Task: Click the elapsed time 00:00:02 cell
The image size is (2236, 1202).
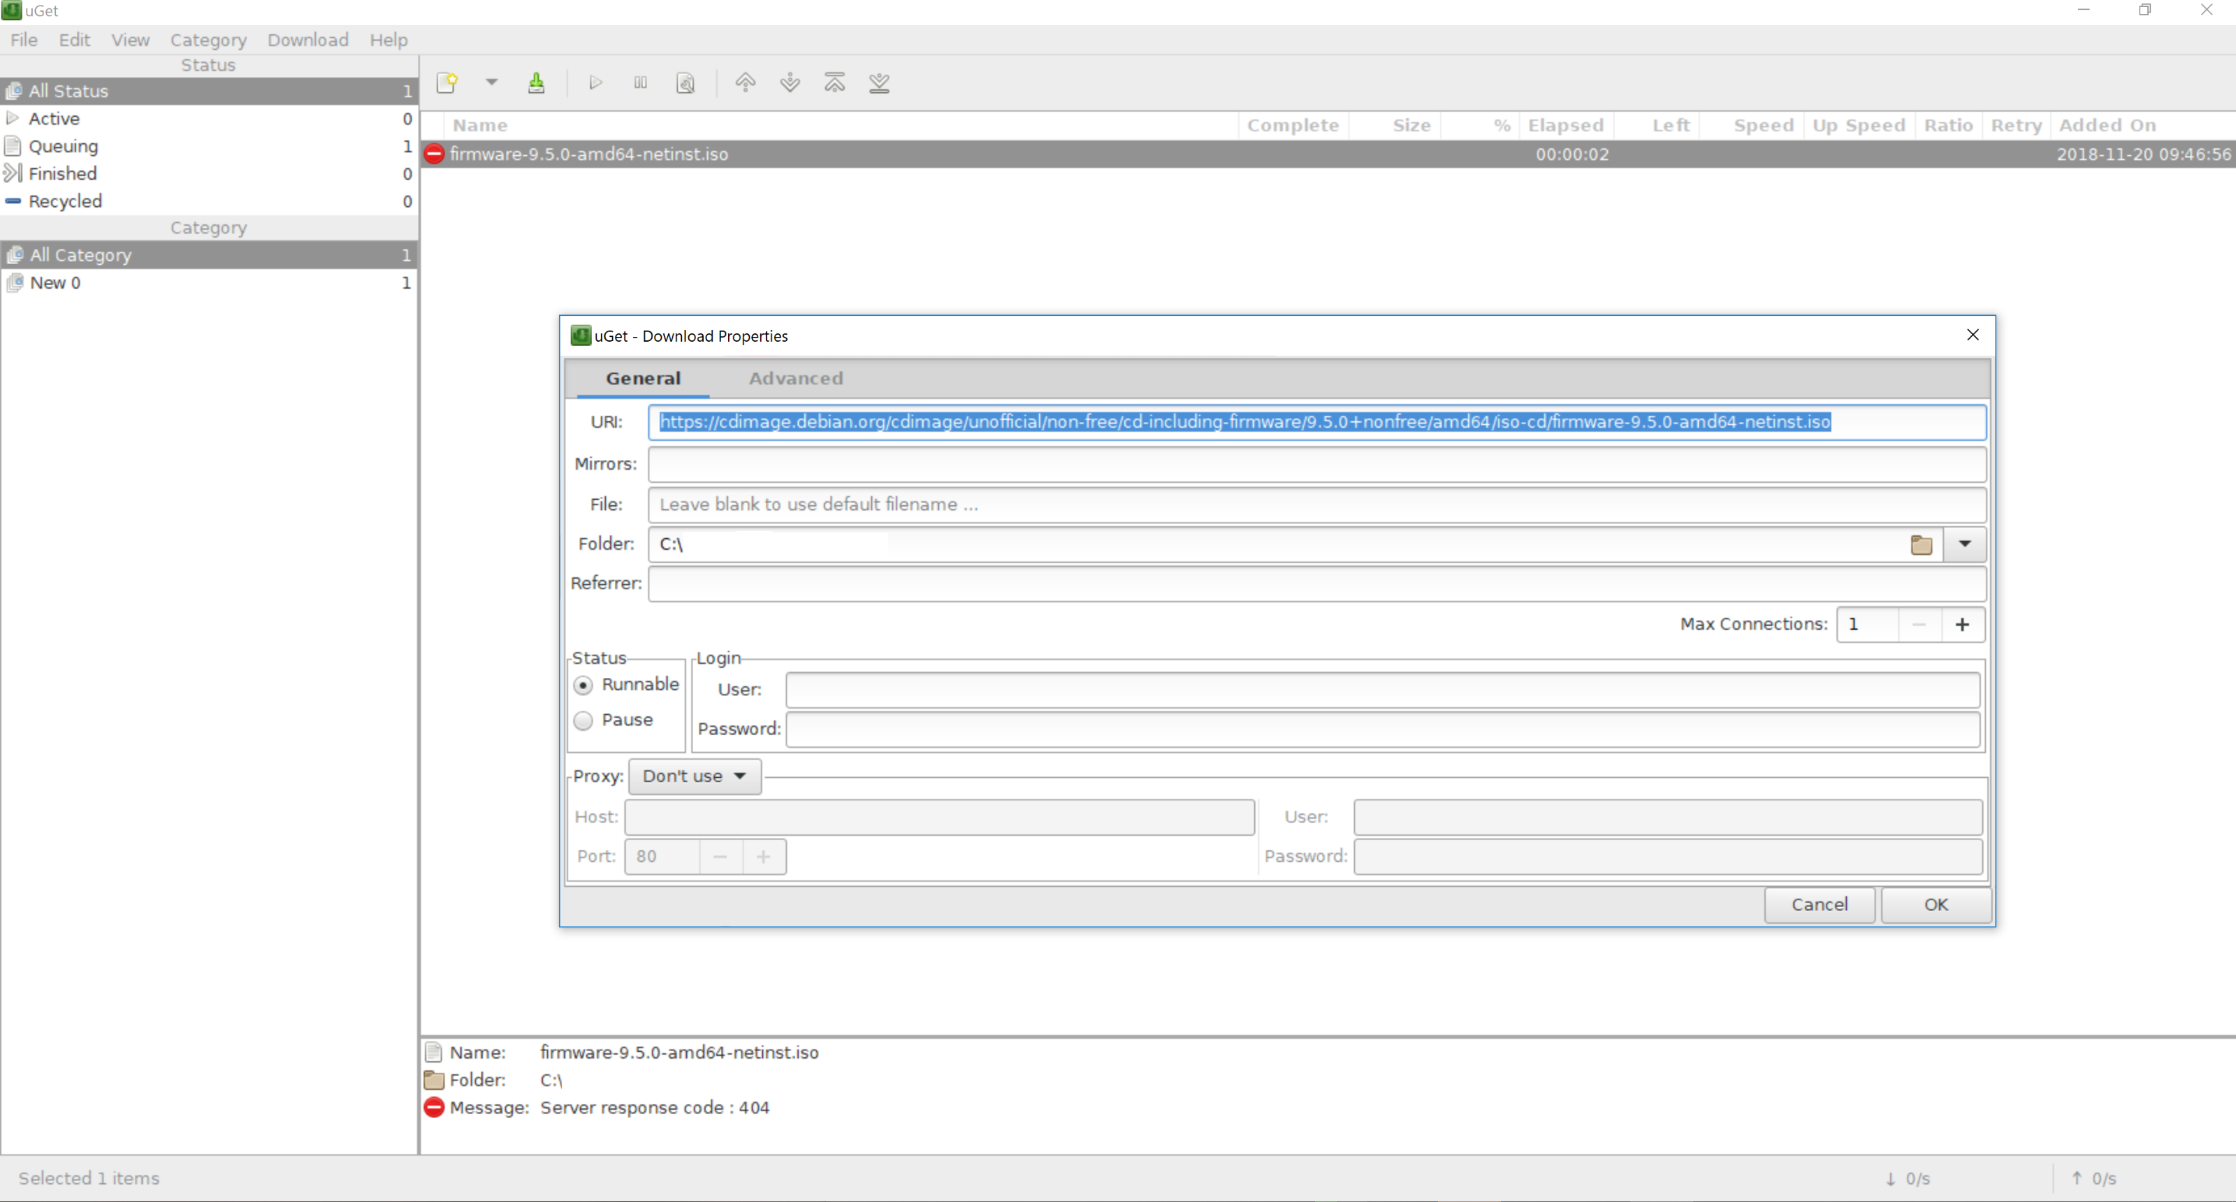Action: coord(1572,154)
